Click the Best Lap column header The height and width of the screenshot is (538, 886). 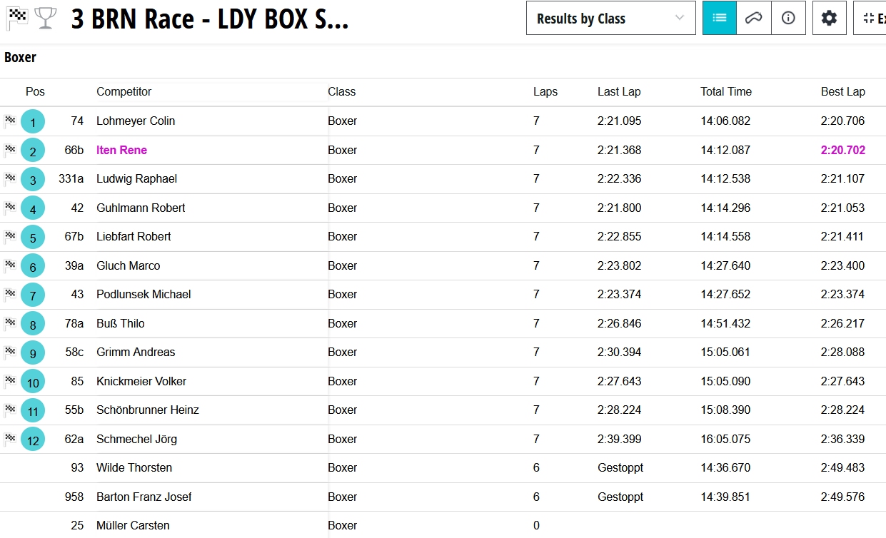click(x=842, y=92)
